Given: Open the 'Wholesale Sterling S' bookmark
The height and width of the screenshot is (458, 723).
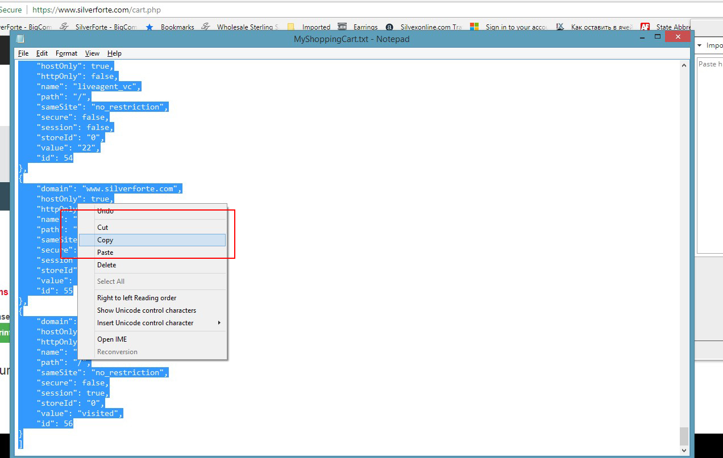Looking at the screenshot, I should point(240,27).
